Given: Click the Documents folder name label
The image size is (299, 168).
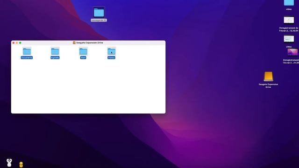Looking at the screenshot, I should click(x=27, y=57).
